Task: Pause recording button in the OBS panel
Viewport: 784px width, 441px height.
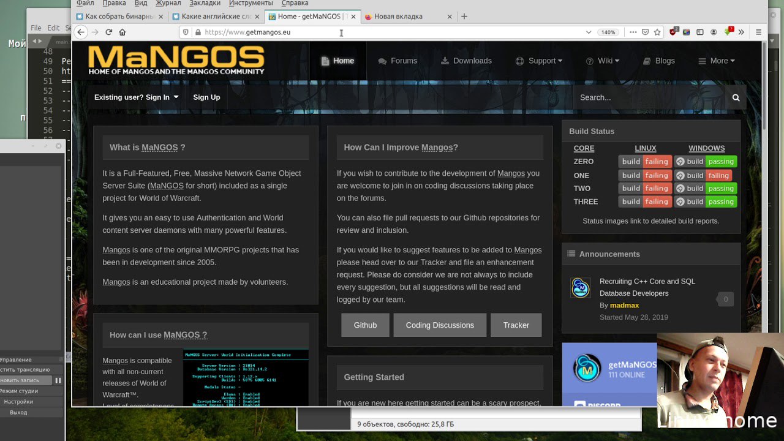Action: pos(58,380)
